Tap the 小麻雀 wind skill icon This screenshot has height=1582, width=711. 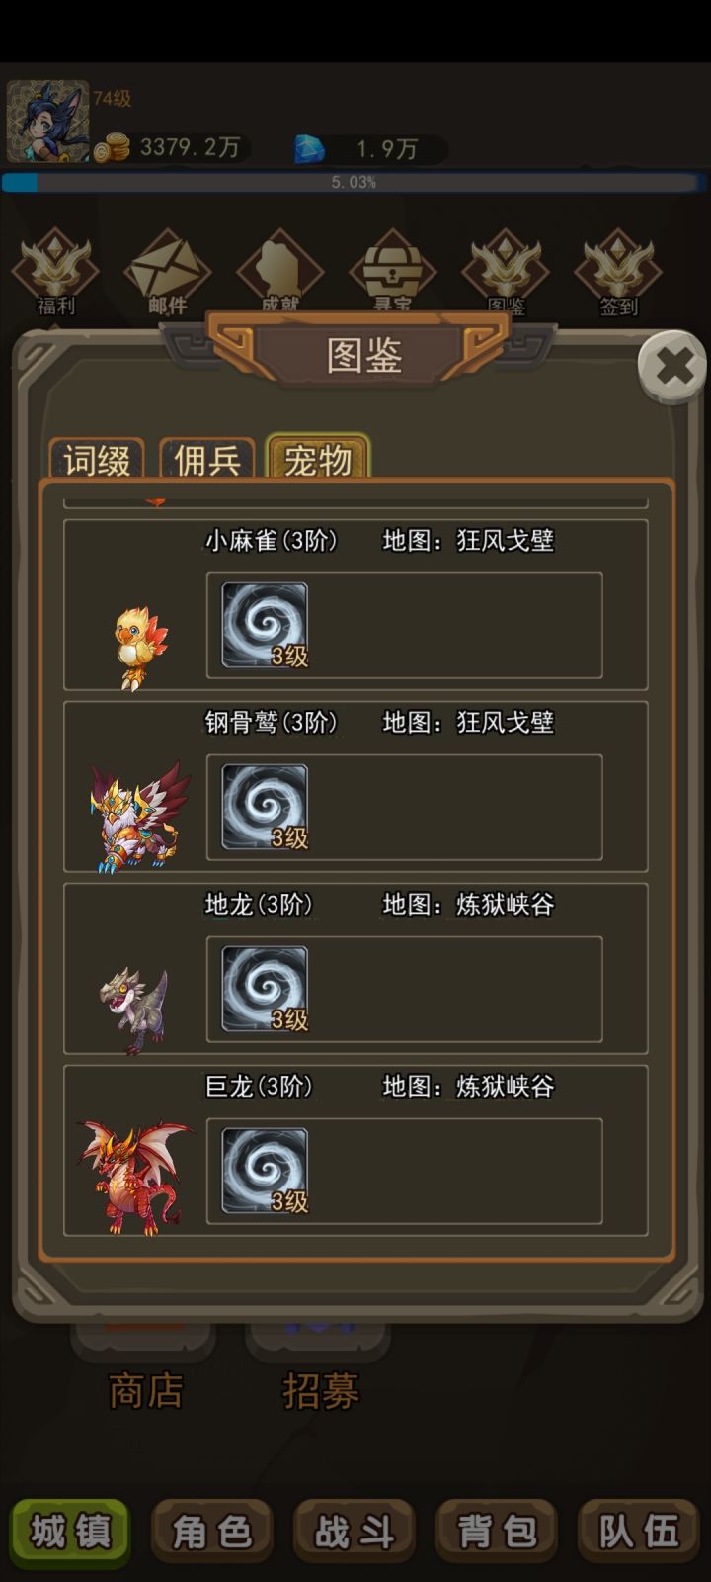[265, 625]
